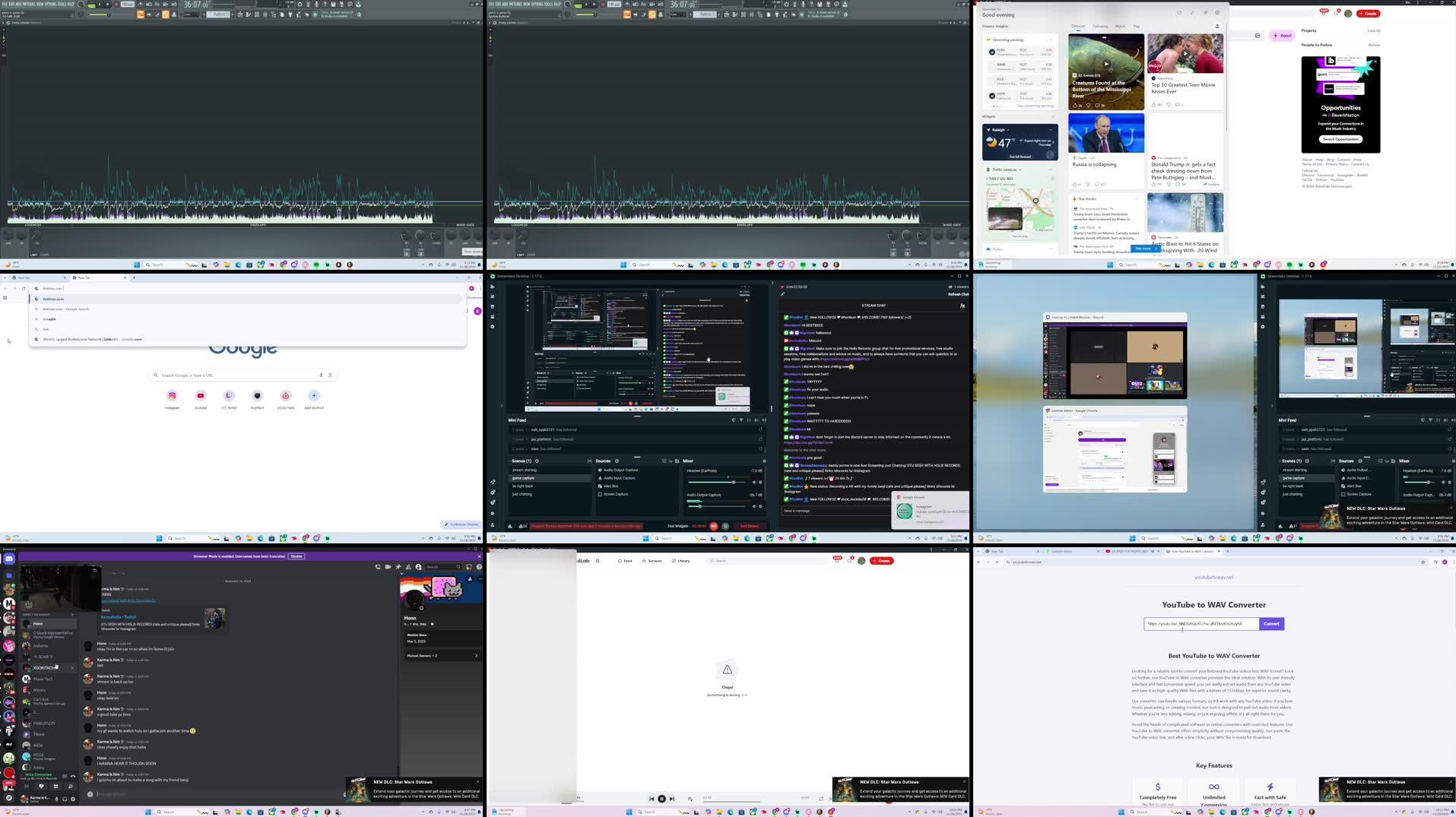
Task: Click Add shortcut on Google new tab
Action: pos(314,398)
